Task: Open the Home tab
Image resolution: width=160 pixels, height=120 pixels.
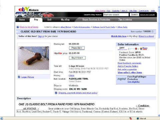Action: pos(22,20)
